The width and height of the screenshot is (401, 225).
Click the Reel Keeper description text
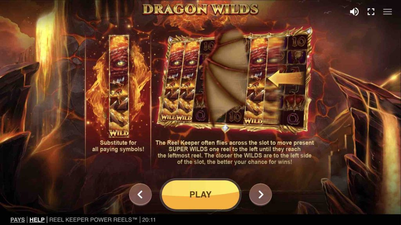point(235,152)
